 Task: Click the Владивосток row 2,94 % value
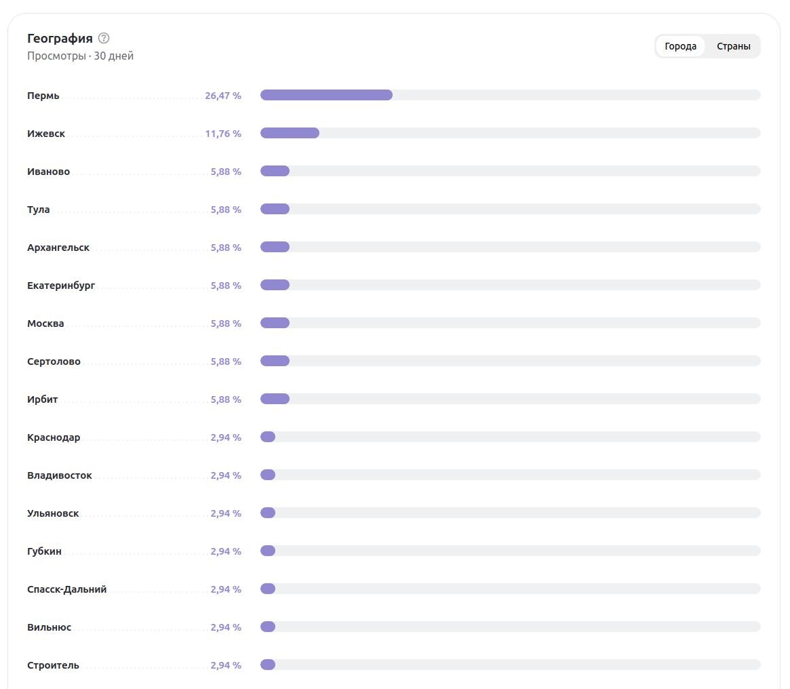pos(226,475)
